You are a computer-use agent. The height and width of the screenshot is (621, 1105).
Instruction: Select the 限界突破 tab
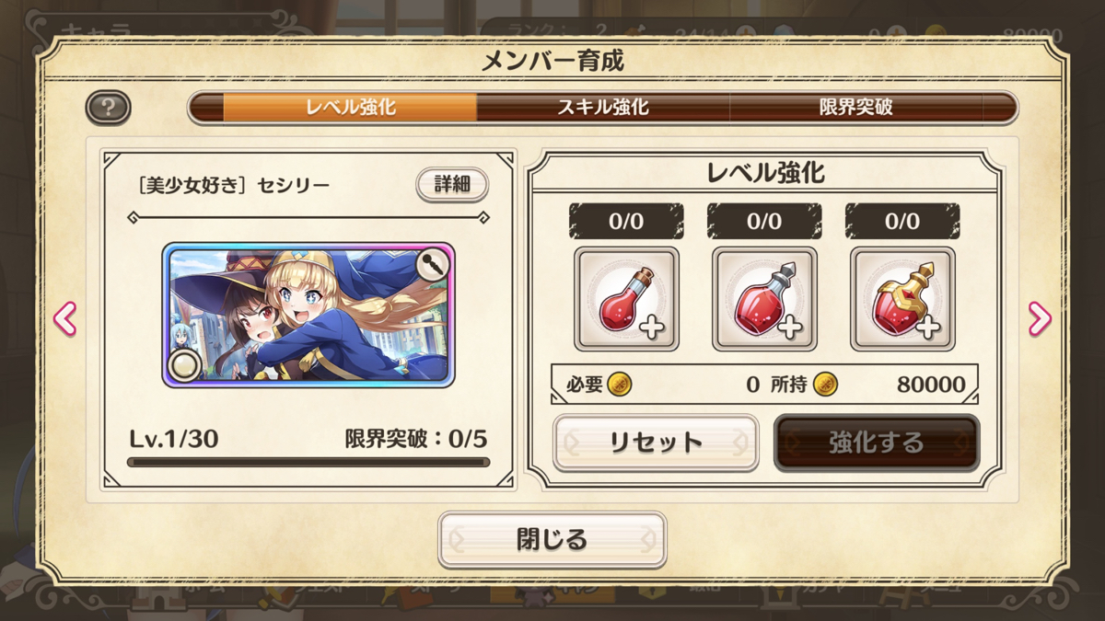[856, 107]
